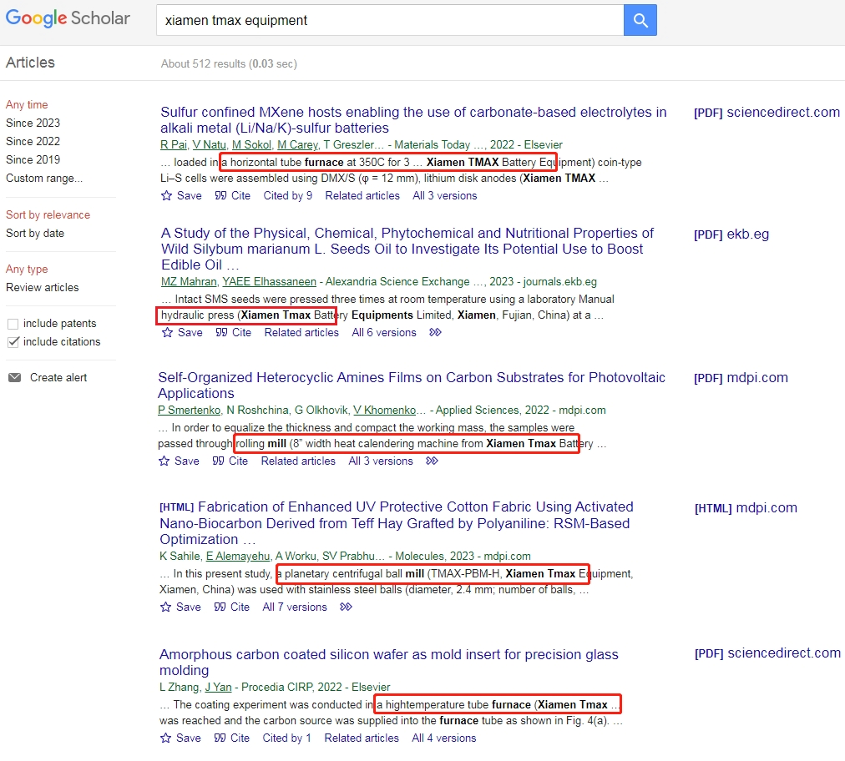Open the mdpi.com PDF link
The height and width of the screenshot is (761, 845).
[741, 377]
